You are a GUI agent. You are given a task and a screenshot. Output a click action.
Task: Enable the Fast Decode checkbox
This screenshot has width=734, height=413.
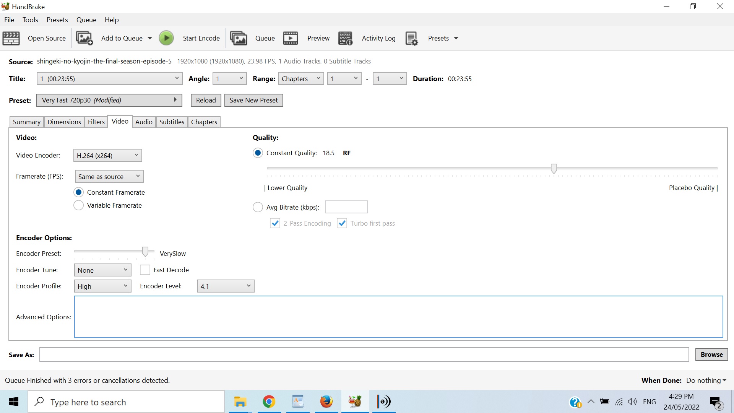(x=145, y=270)
